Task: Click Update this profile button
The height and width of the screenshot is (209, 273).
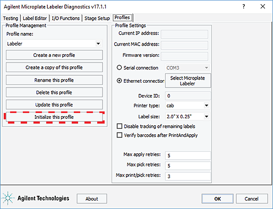Action: 54,104
